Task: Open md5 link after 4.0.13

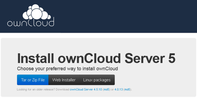Action: (127, 89)
